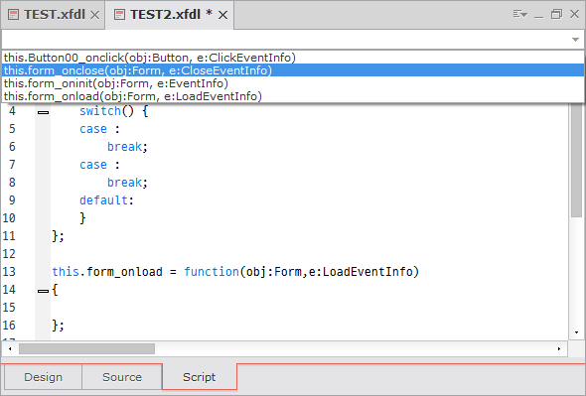The width and height of the screenshot is (586, 396).
Task: Click the vertical scrollbar down arrow
Action: pos(577,332)
